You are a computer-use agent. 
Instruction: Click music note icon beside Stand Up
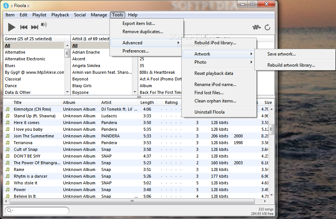click(7, 116)
